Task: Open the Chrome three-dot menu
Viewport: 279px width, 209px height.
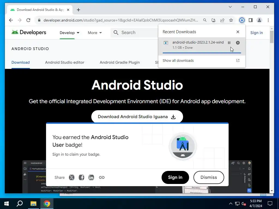Action: pos(268,20)
